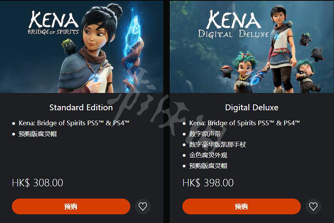Click Digital Deluxe's Kena: Bridge of Spirits PS5 & PS4 item
Viewport: 334px width, 223px height.
(244, 123)
